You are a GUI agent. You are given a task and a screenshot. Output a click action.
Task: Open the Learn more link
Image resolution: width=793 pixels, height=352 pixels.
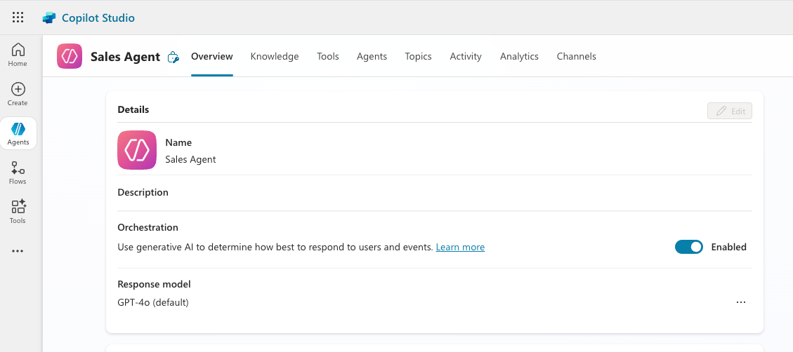click(460, 248)
